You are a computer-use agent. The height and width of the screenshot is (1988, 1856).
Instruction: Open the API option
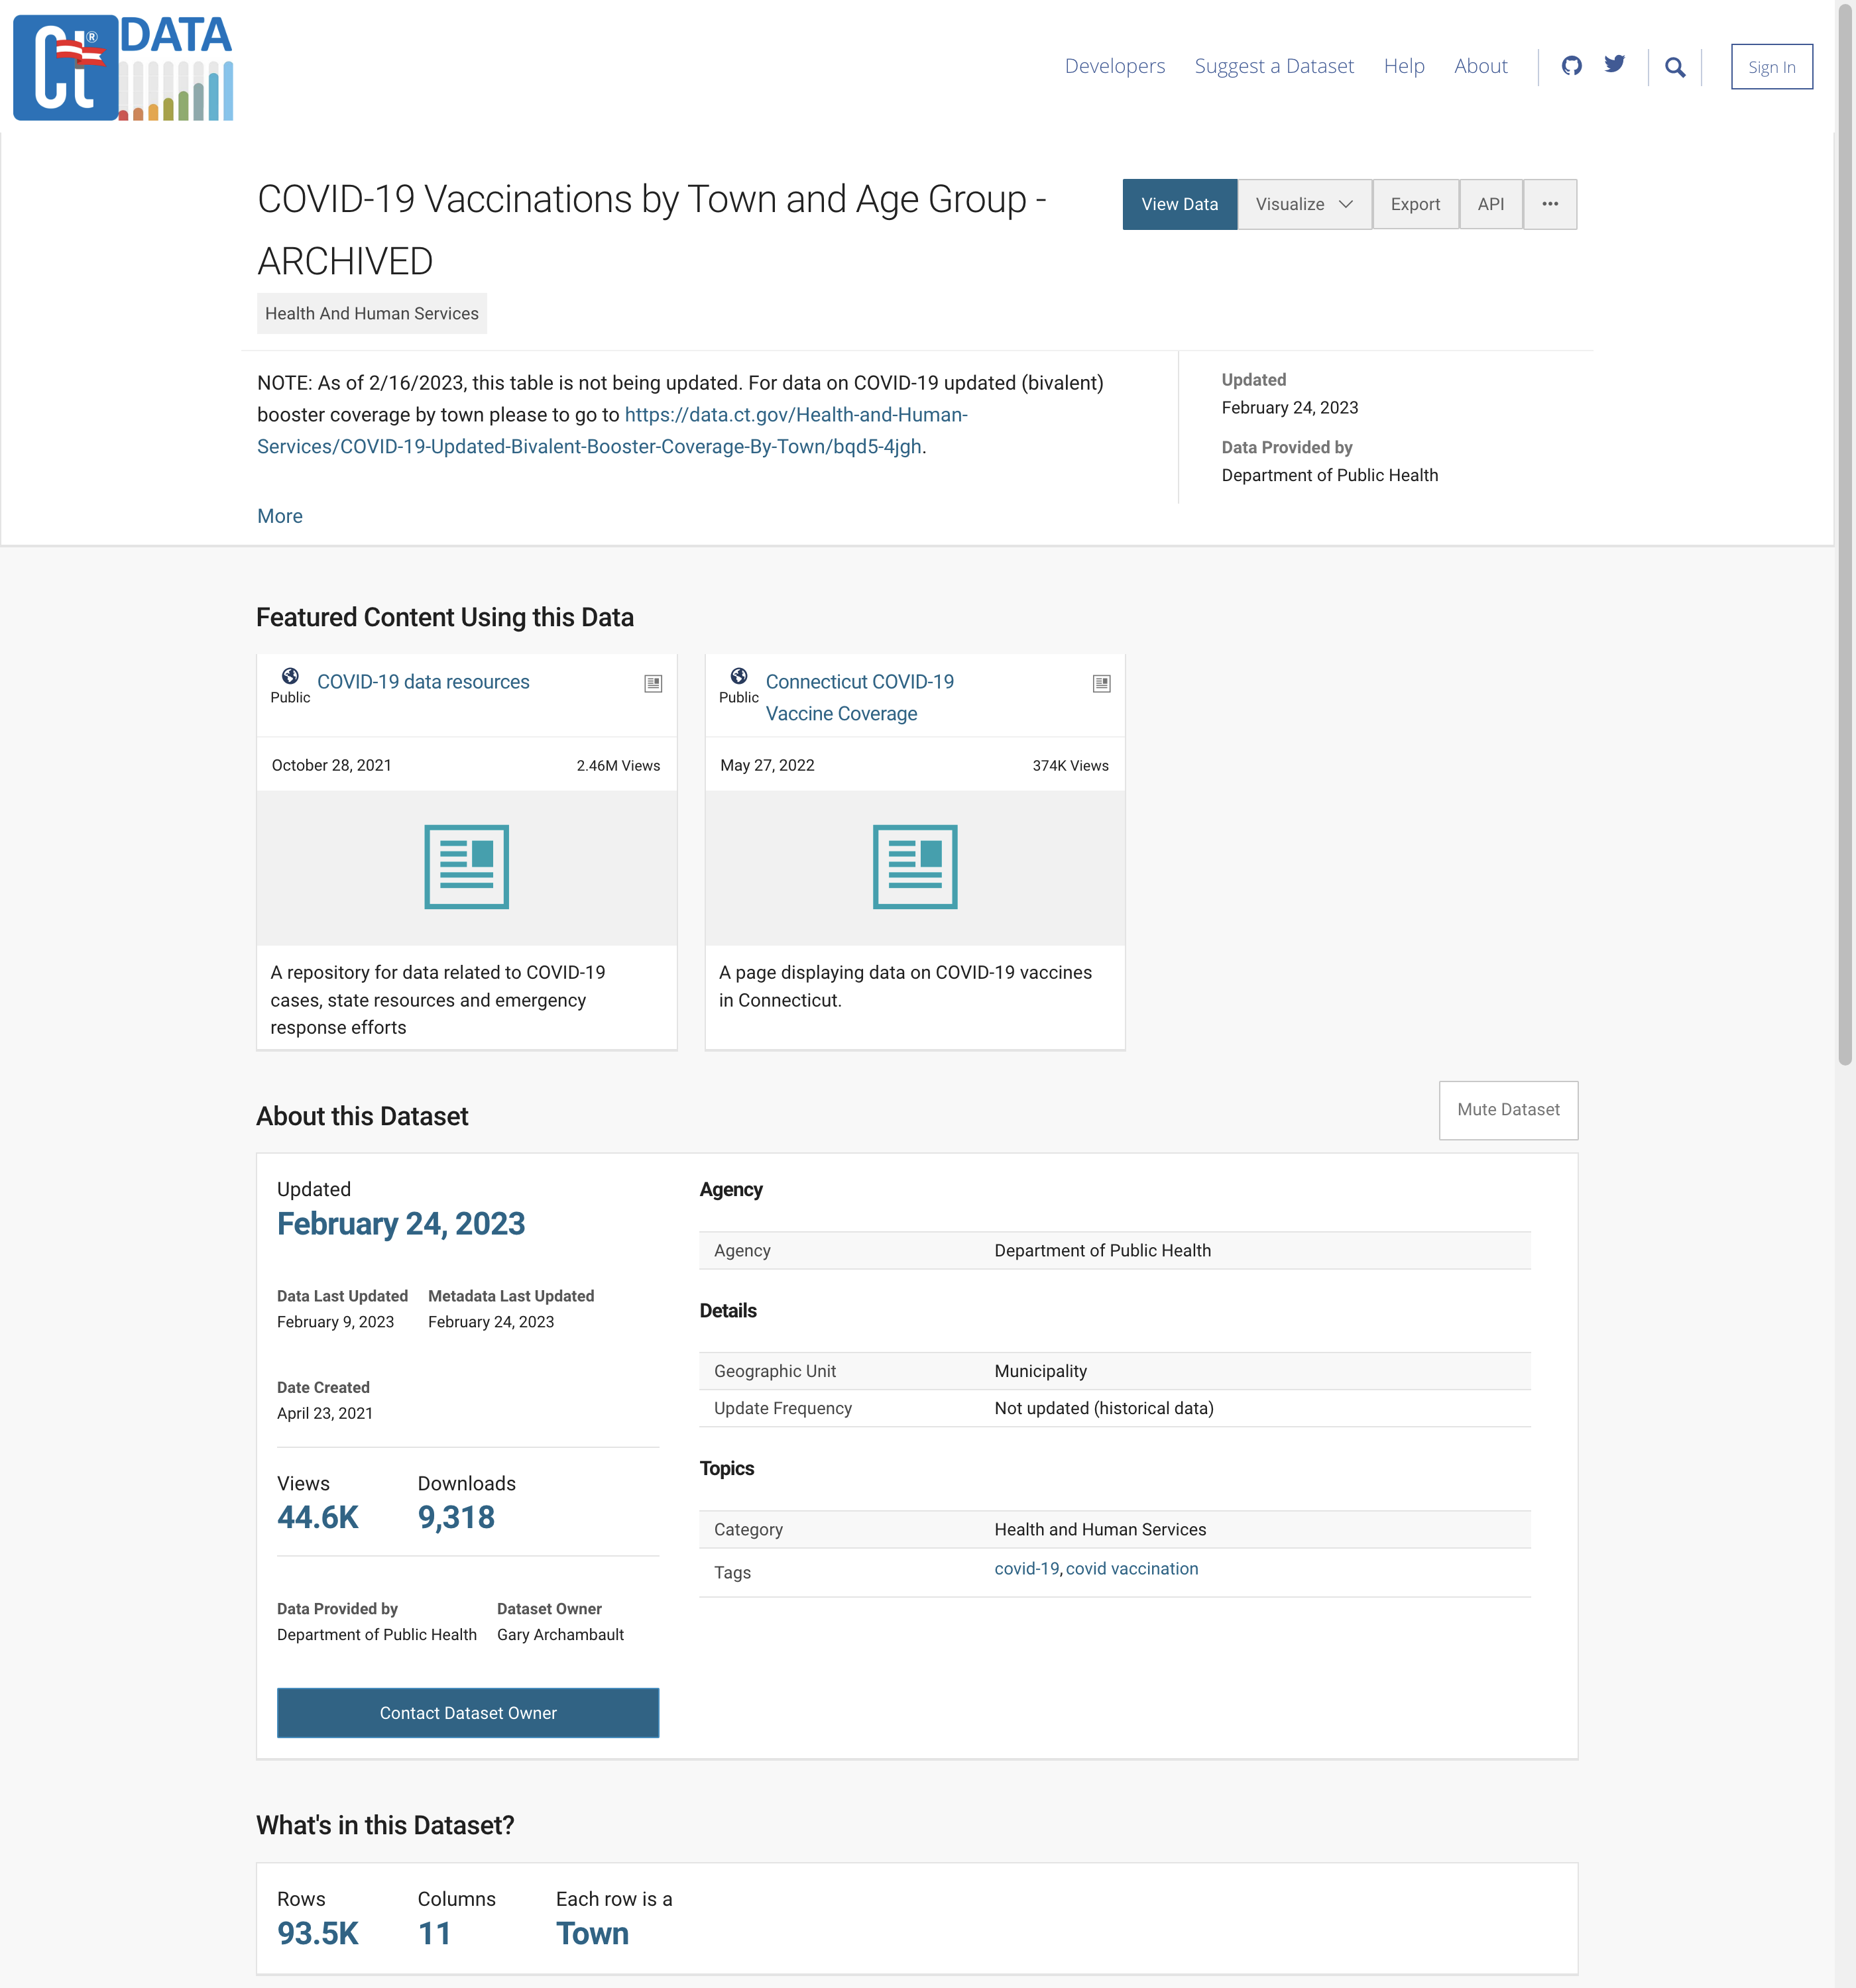point(1490,204)
